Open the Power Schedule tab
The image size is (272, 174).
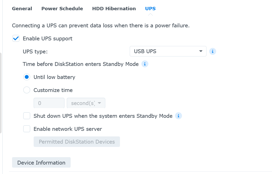pyautogui.click(x=62, y=8)
